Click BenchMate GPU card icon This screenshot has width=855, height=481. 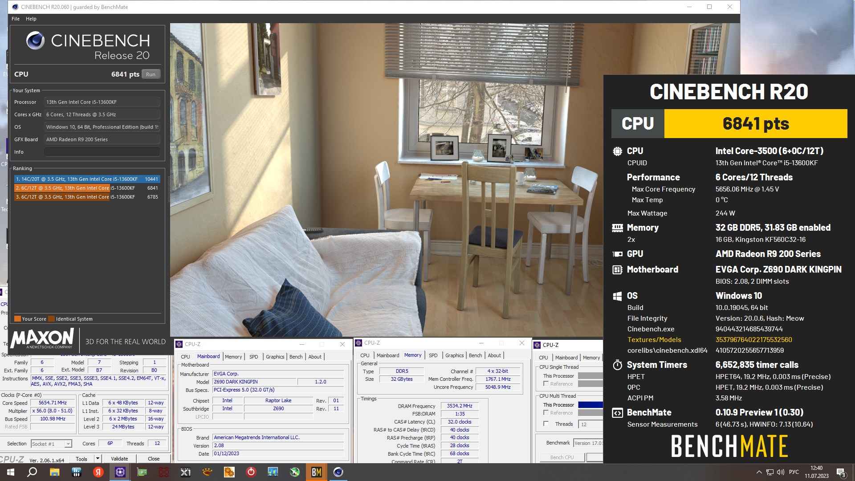[x=617, y=254]
